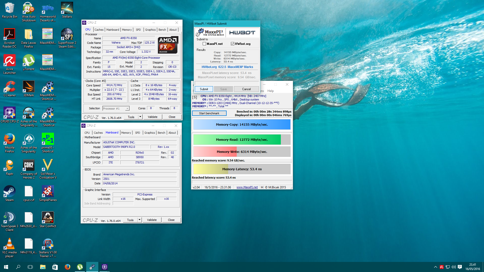Uncheck the HWbot.org submit checkbox
Viewport: 484px width, 272px height.
pyautogui.click(x=232, y=44)
